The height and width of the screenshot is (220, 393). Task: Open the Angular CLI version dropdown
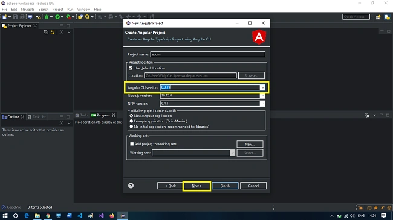point(262,87)
